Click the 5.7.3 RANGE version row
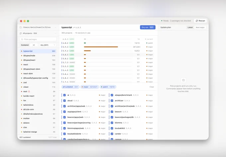This screenshot has height=157, width=226. tap(108, 62)
